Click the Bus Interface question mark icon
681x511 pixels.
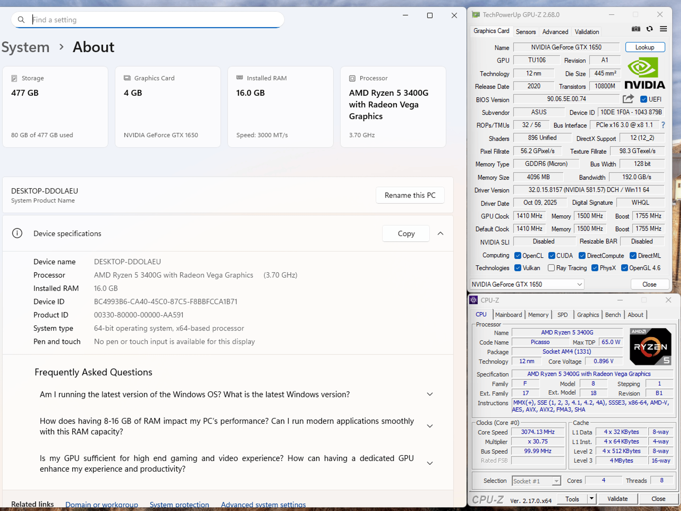[663, 125]
